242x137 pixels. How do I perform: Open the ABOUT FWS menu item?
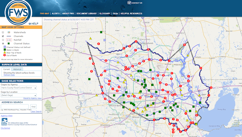68,14
